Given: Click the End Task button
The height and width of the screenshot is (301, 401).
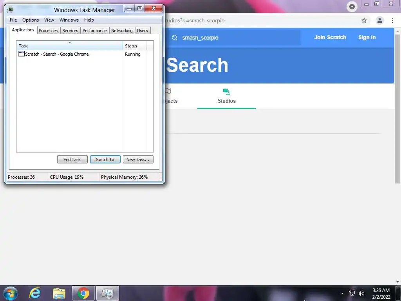Looking at the screenshot, I should point(72,159).
